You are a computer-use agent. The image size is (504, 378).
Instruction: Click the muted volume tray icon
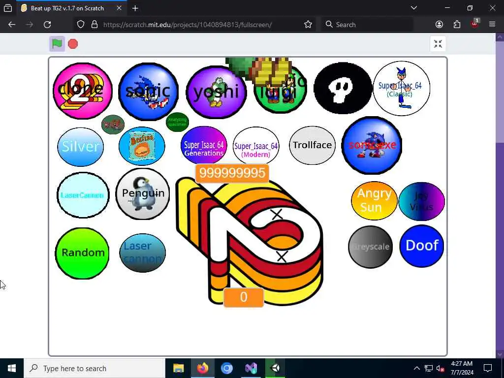(x=441, y=368)
